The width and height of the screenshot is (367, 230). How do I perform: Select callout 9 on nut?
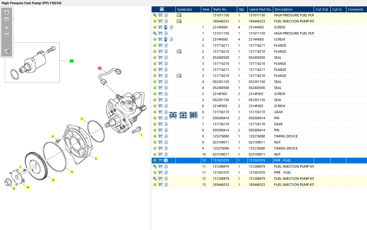tap(14, 189)
